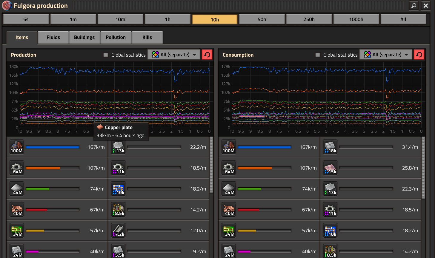Click the Production list vertical scrollbar
Viewport: 435px width, 258px height.
pos(211,165)
